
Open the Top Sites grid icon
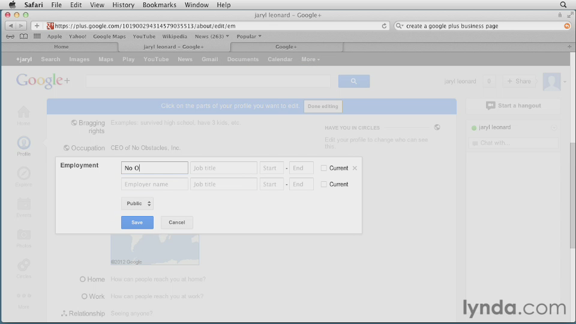pos(37,37)
